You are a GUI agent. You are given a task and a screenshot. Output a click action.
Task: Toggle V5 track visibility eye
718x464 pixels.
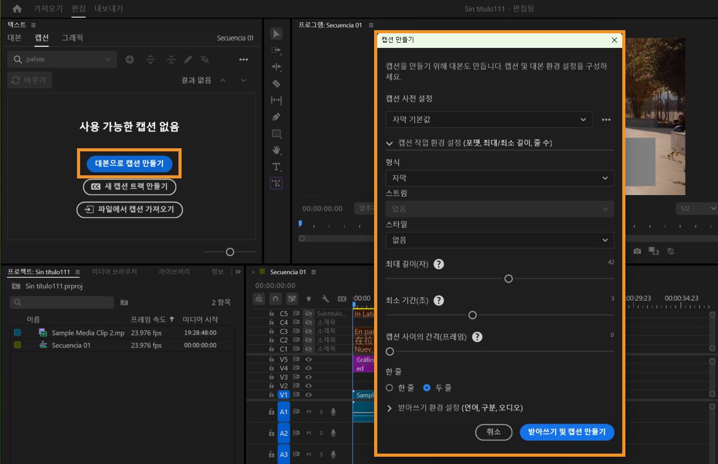pyautogui.click(x=309, y=359)
